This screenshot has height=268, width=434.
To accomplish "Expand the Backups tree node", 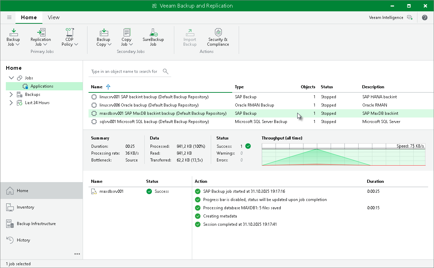I will [x=11, y=94].
